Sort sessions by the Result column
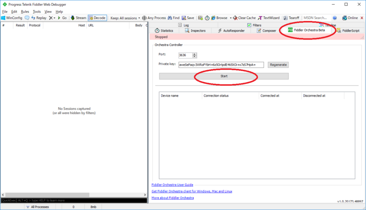The height and width of the screenshot is (210, 366). [20, 25]
